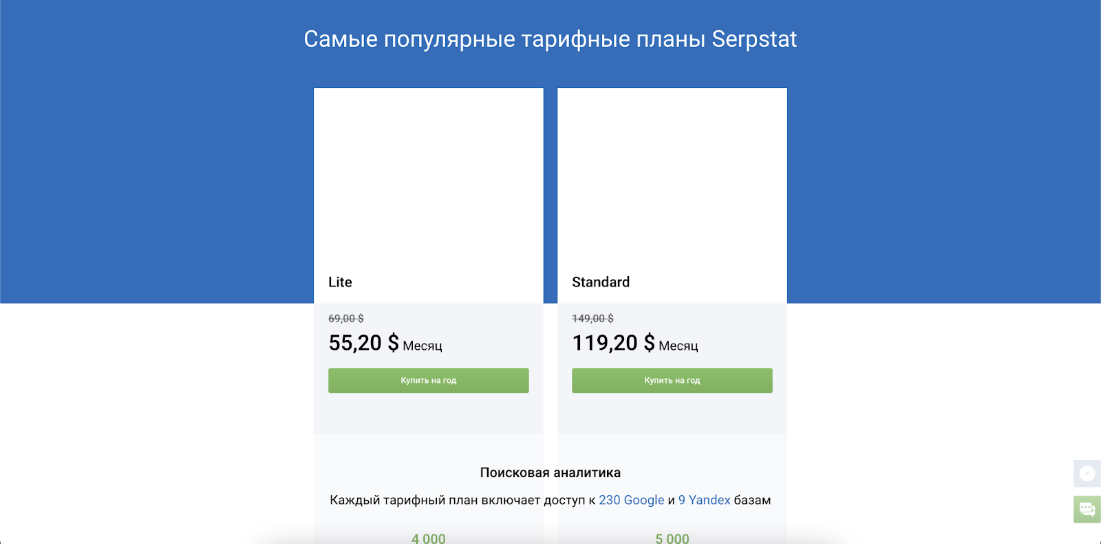
Task: Click the 55,20 $ Lite price
Action: (363, 343)
